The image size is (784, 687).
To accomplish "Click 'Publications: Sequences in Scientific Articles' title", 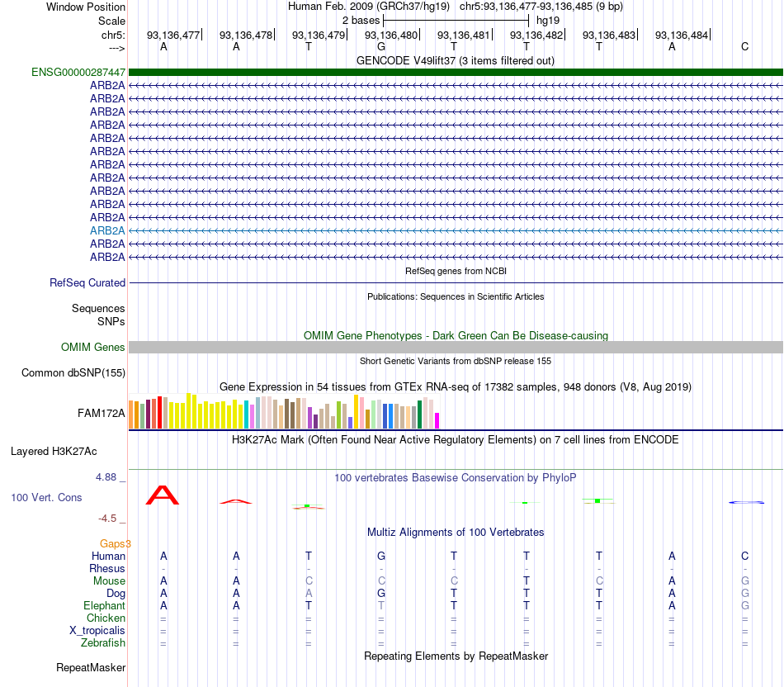I will coord(456,296).
